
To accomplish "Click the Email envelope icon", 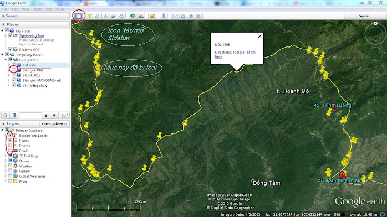I will [175, 16].
